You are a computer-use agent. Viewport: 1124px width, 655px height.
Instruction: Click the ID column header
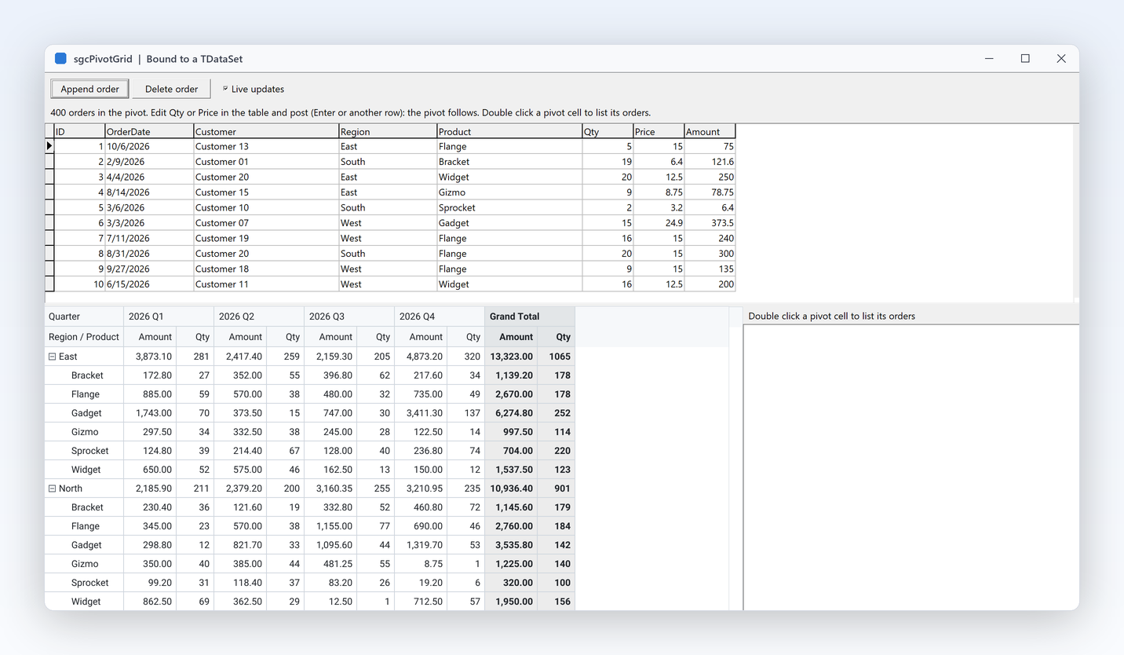point(79,131)
